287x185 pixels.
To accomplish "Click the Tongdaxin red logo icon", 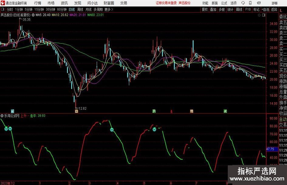I will (3, 3).
